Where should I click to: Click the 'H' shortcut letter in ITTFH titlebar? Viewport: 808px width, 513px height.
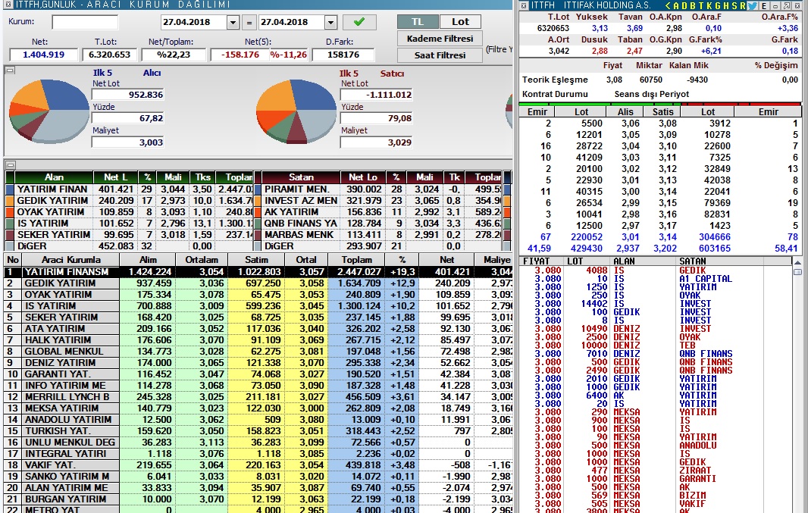(725, 5)
